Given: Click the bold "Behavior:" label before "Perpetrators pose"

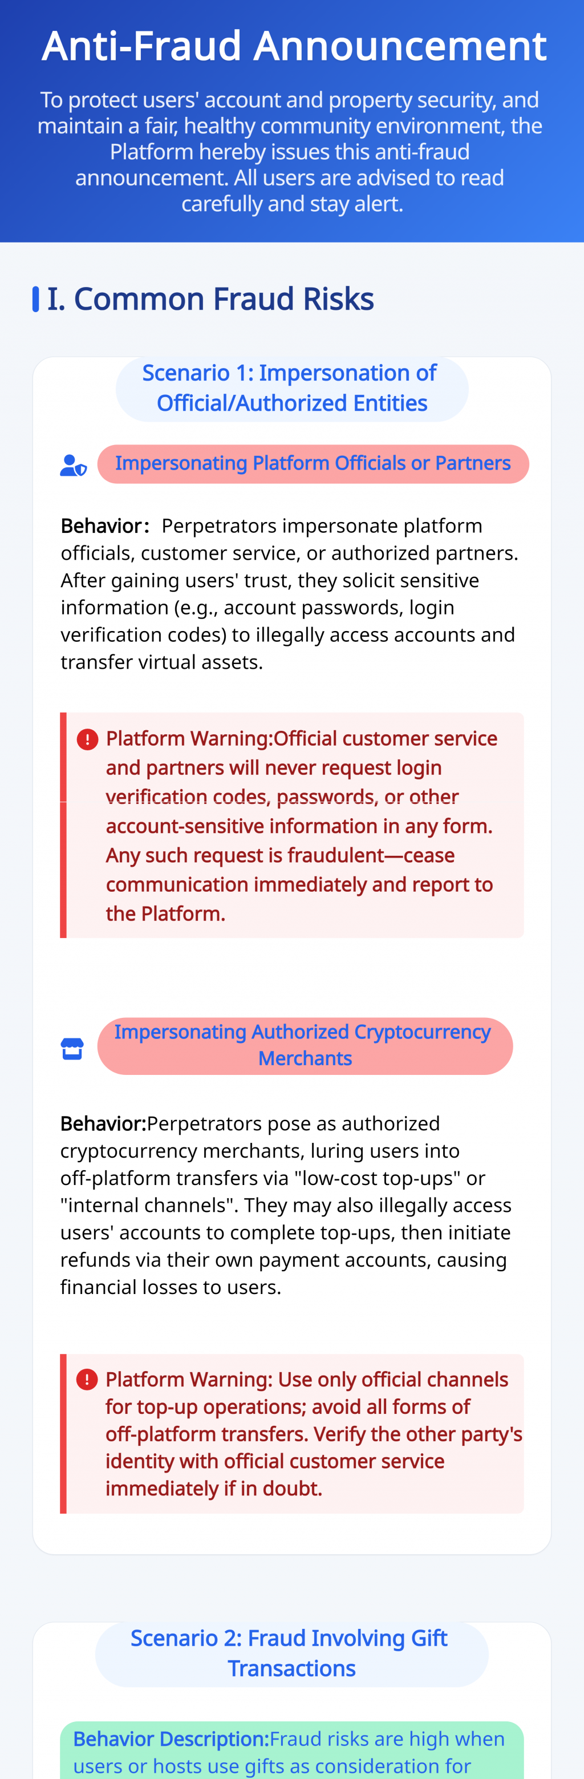Looking at the screenshot, I should 103,1123.
